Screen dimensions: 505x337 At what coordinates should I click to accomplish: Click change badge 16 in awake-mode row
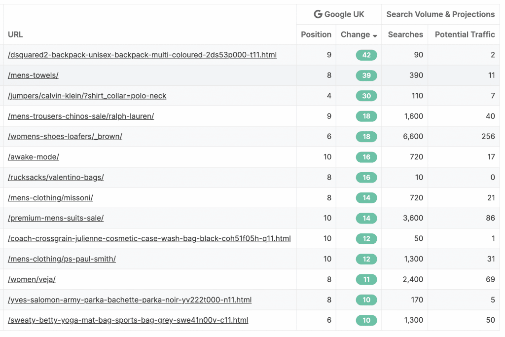coord(366,157)
